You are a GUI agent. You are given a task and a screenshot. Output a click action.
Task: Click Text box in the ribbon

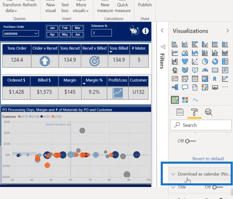point(65,8)
